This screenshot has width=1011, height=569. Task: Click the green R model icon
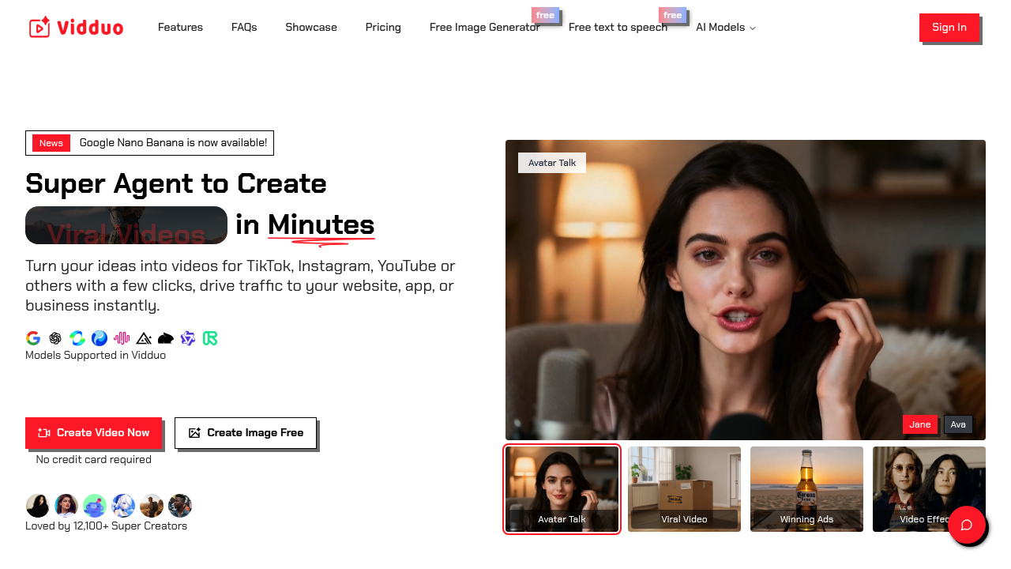(210, 338)
